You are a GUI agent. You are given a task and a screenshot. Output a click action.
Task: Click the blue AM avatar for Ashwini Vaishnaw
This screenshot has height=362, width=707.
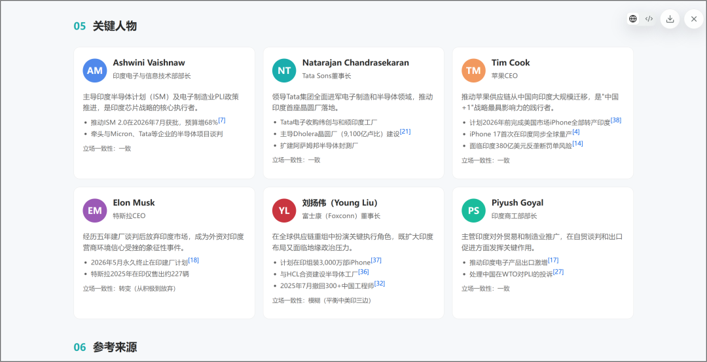tap(95, 70)
